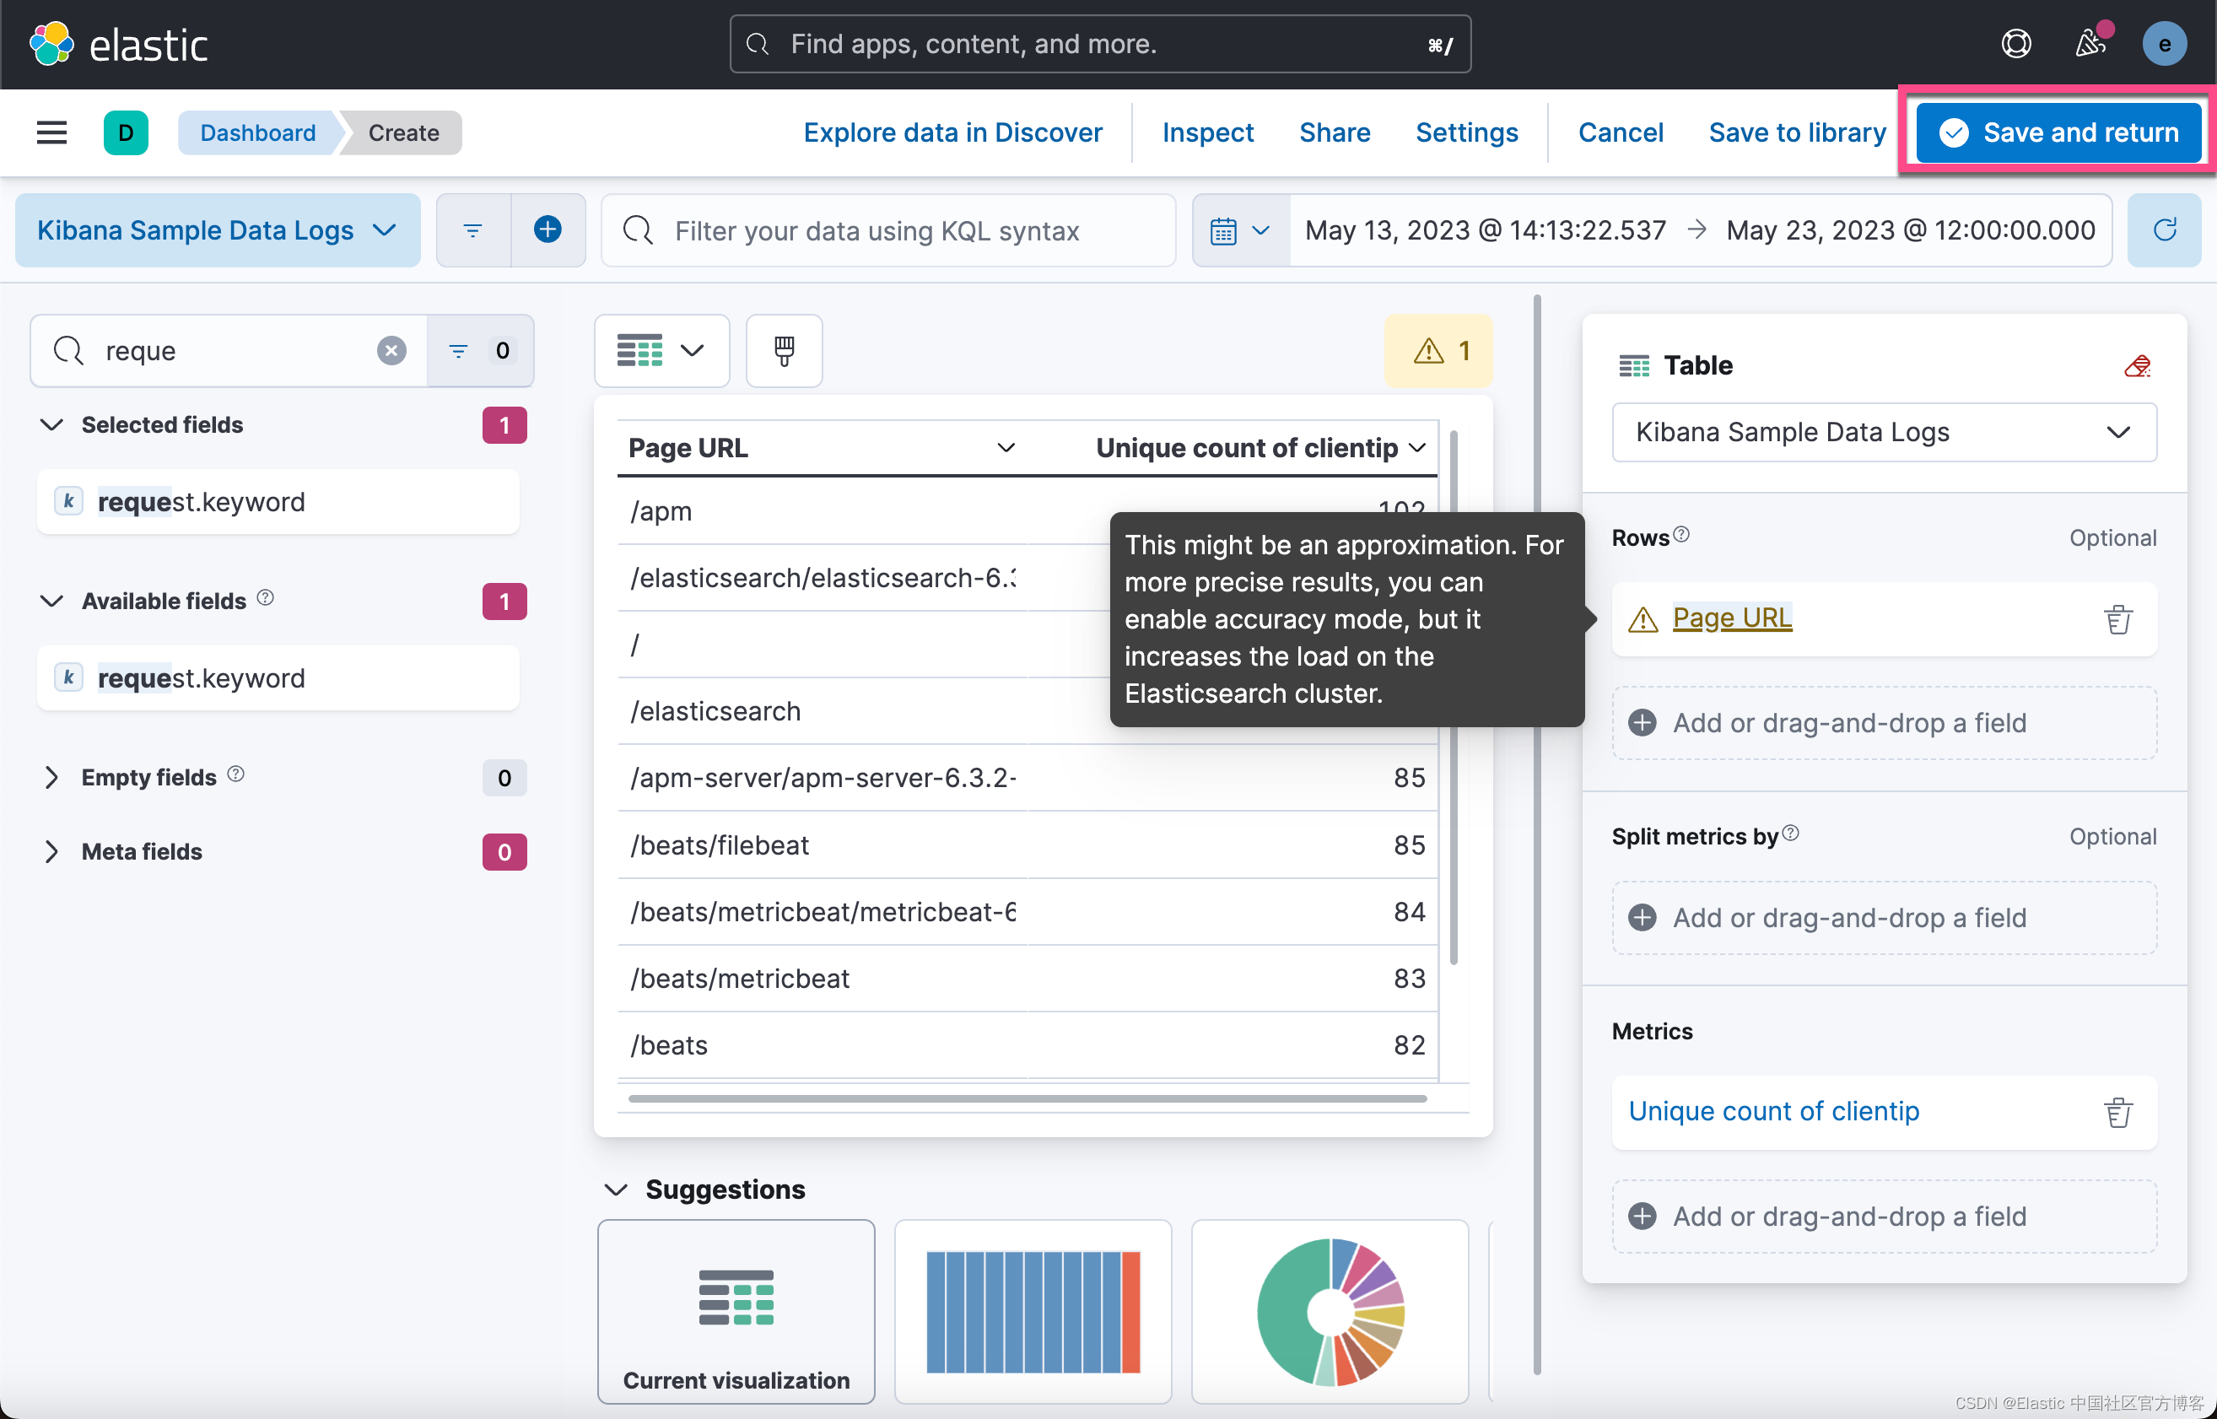Open the Page URL column header menu
Screen dimensions: 2217x1419
1006,448
